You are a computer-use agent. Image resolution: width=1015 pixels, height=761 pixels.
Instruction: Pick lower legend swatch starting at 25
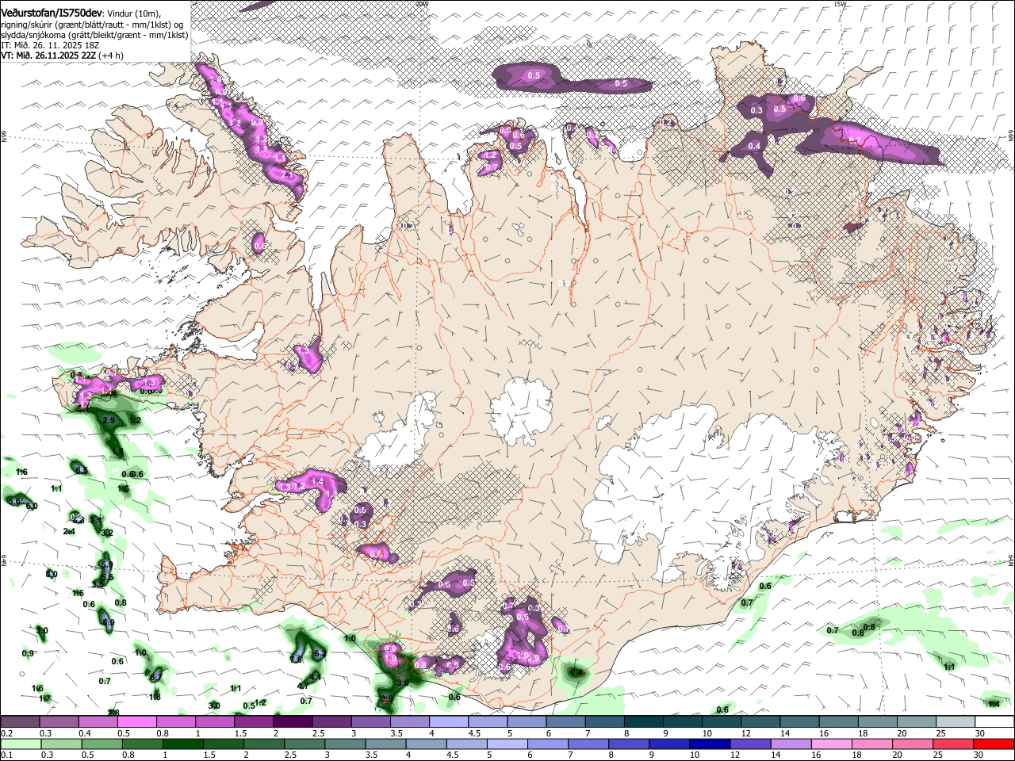[954, 744]
